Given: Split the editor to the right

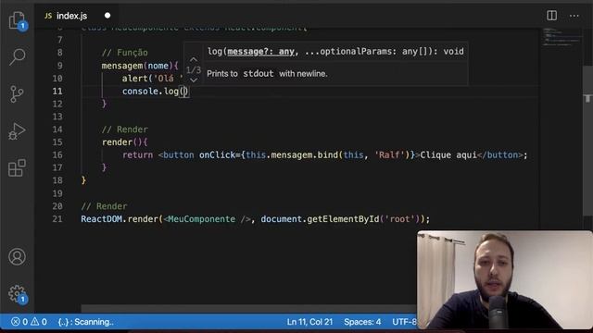Looking at the screenshot, I should (552, 16).
